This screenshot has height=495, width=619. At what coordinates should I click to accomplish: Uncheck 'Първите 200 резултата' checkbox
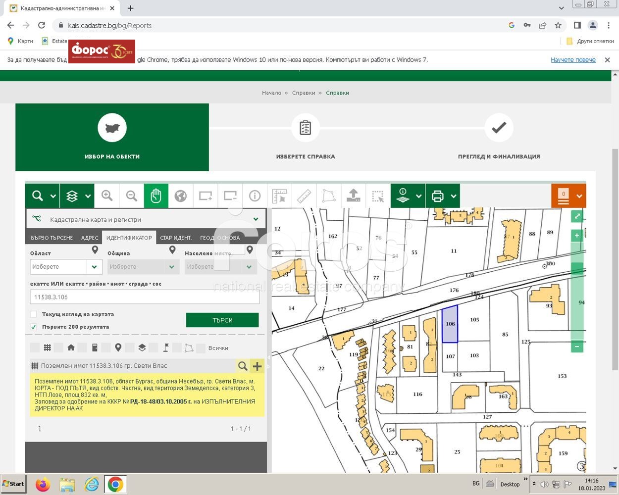[x=34, y=327]
